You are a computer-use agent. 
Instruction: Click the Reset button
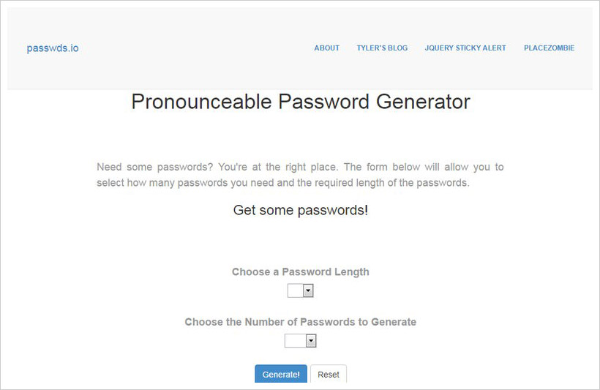pos(329,374)
